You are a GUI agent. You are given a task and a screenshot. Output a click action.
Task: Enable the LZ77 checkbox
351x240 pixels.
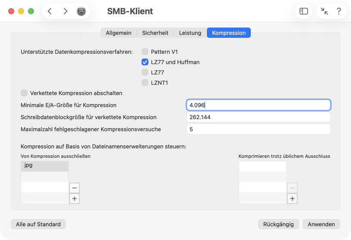145,72
